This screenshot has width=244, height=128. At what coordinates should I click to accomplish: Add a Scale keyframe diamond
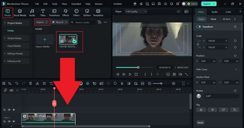tap(235, 41)
